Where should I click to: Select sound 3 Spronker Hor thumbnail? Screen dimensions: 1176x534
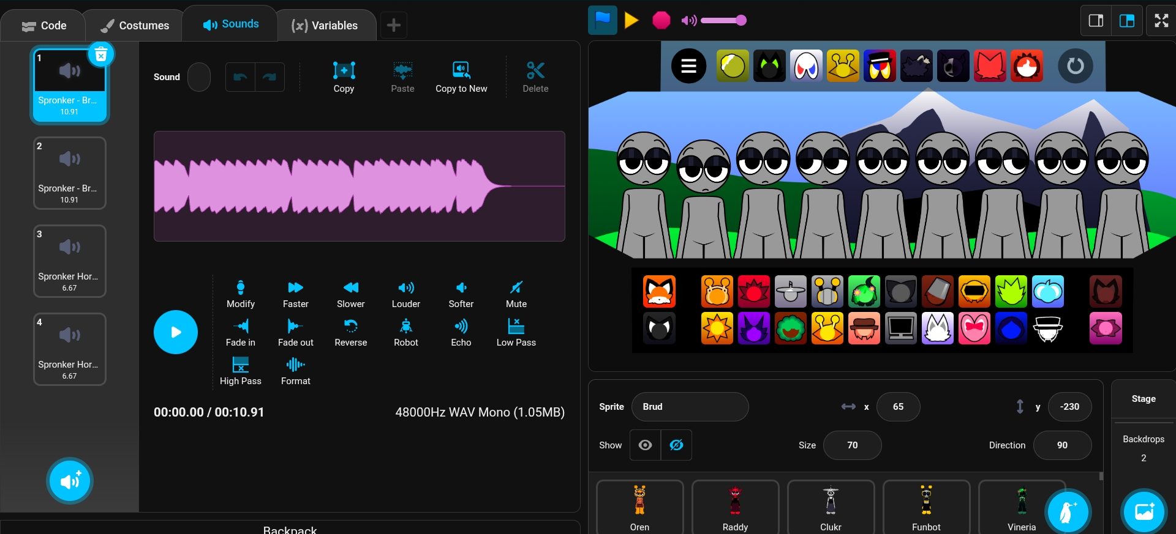click(69, 261)
